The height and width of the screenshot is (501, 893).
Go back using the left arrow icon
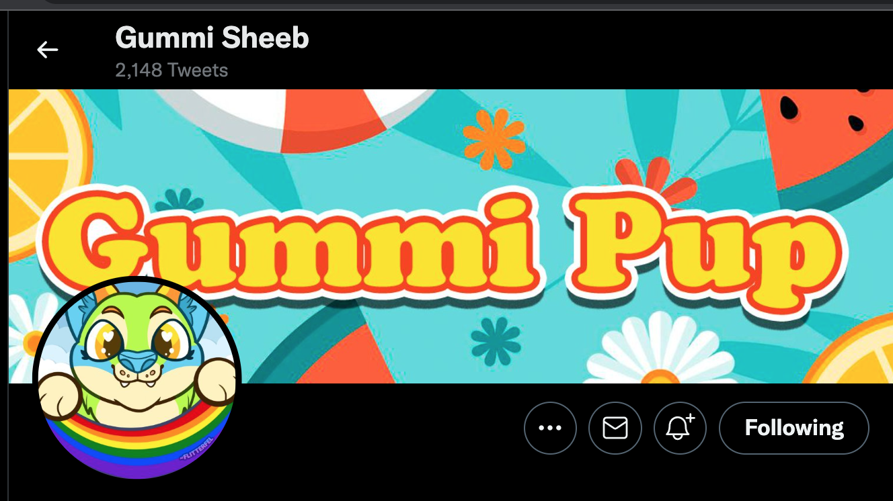(47, 50)
